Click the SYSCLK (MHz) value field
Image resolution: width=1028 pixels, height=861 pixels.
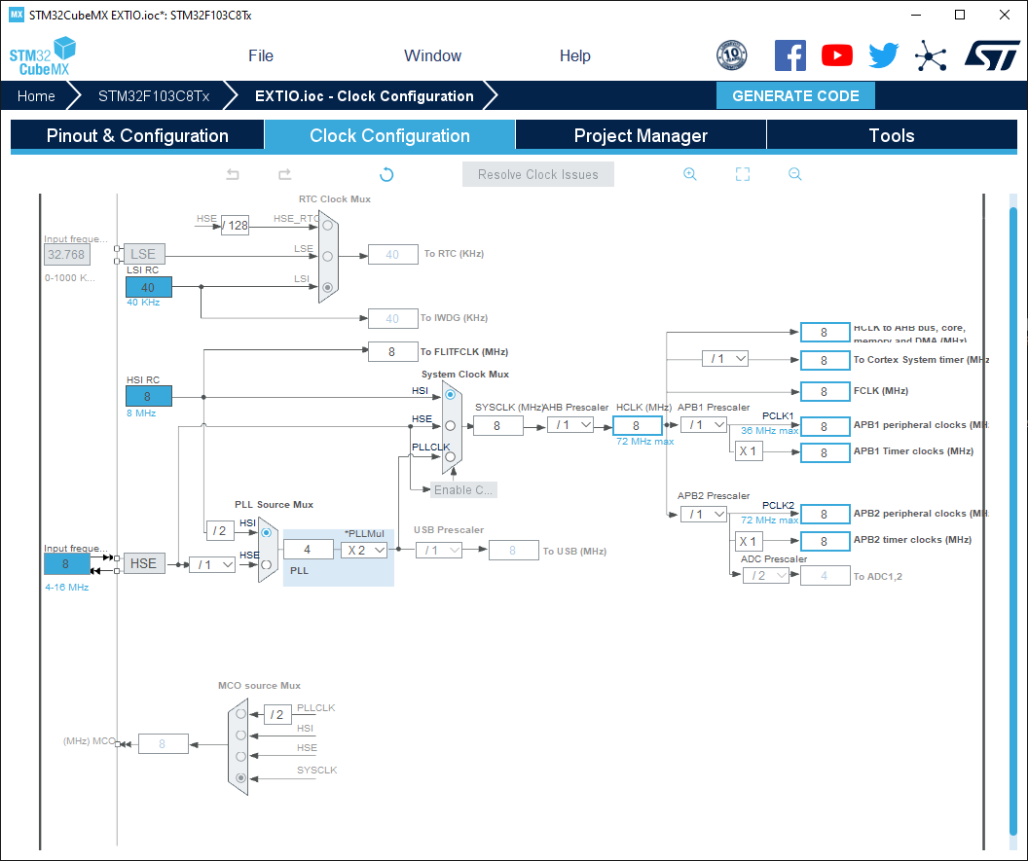(498, 426)
